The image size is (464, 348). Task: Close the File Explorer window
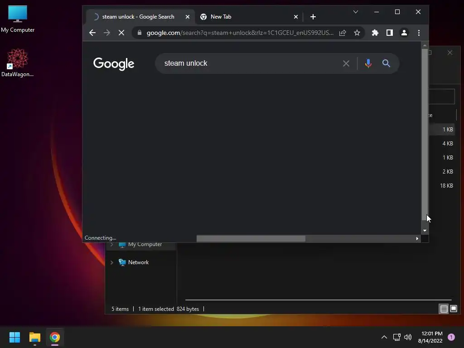coord(450,53)
